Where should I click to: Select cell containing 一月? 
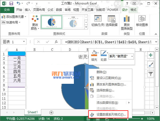tap(17, 58)
